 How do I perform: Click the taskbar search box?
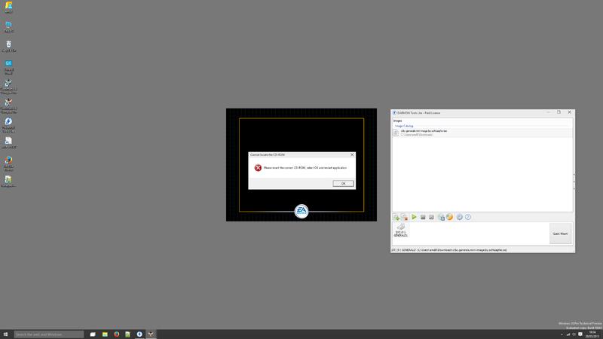[49, 334]
